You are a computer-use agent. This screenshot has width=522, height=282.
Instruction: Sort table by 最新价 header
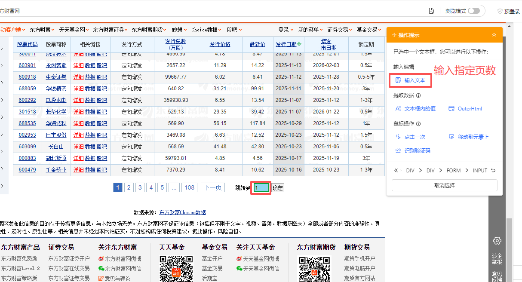coord(257,44)
